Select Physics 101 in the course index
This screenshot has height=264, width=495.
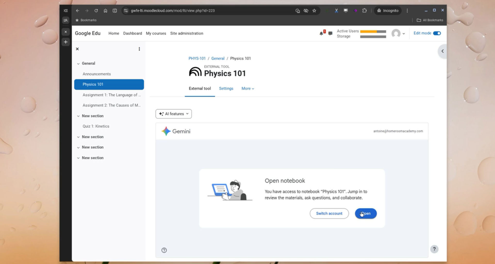[109, 84]
